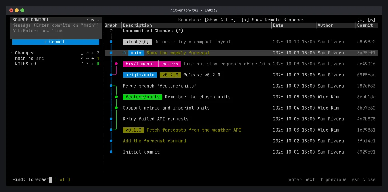Select the feature/units commit graph node
388x192 pixels.
point(116,97)
